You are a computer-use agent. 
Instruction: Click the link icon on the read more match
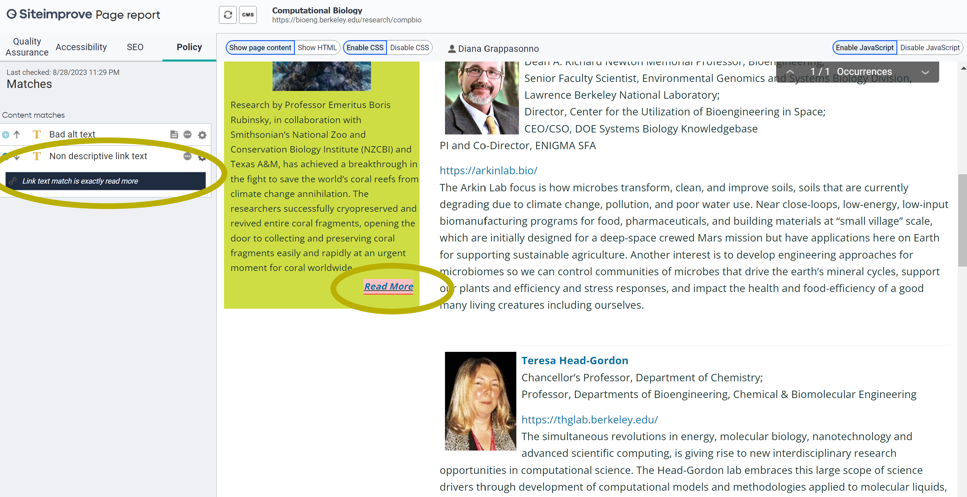click(13, 181)
